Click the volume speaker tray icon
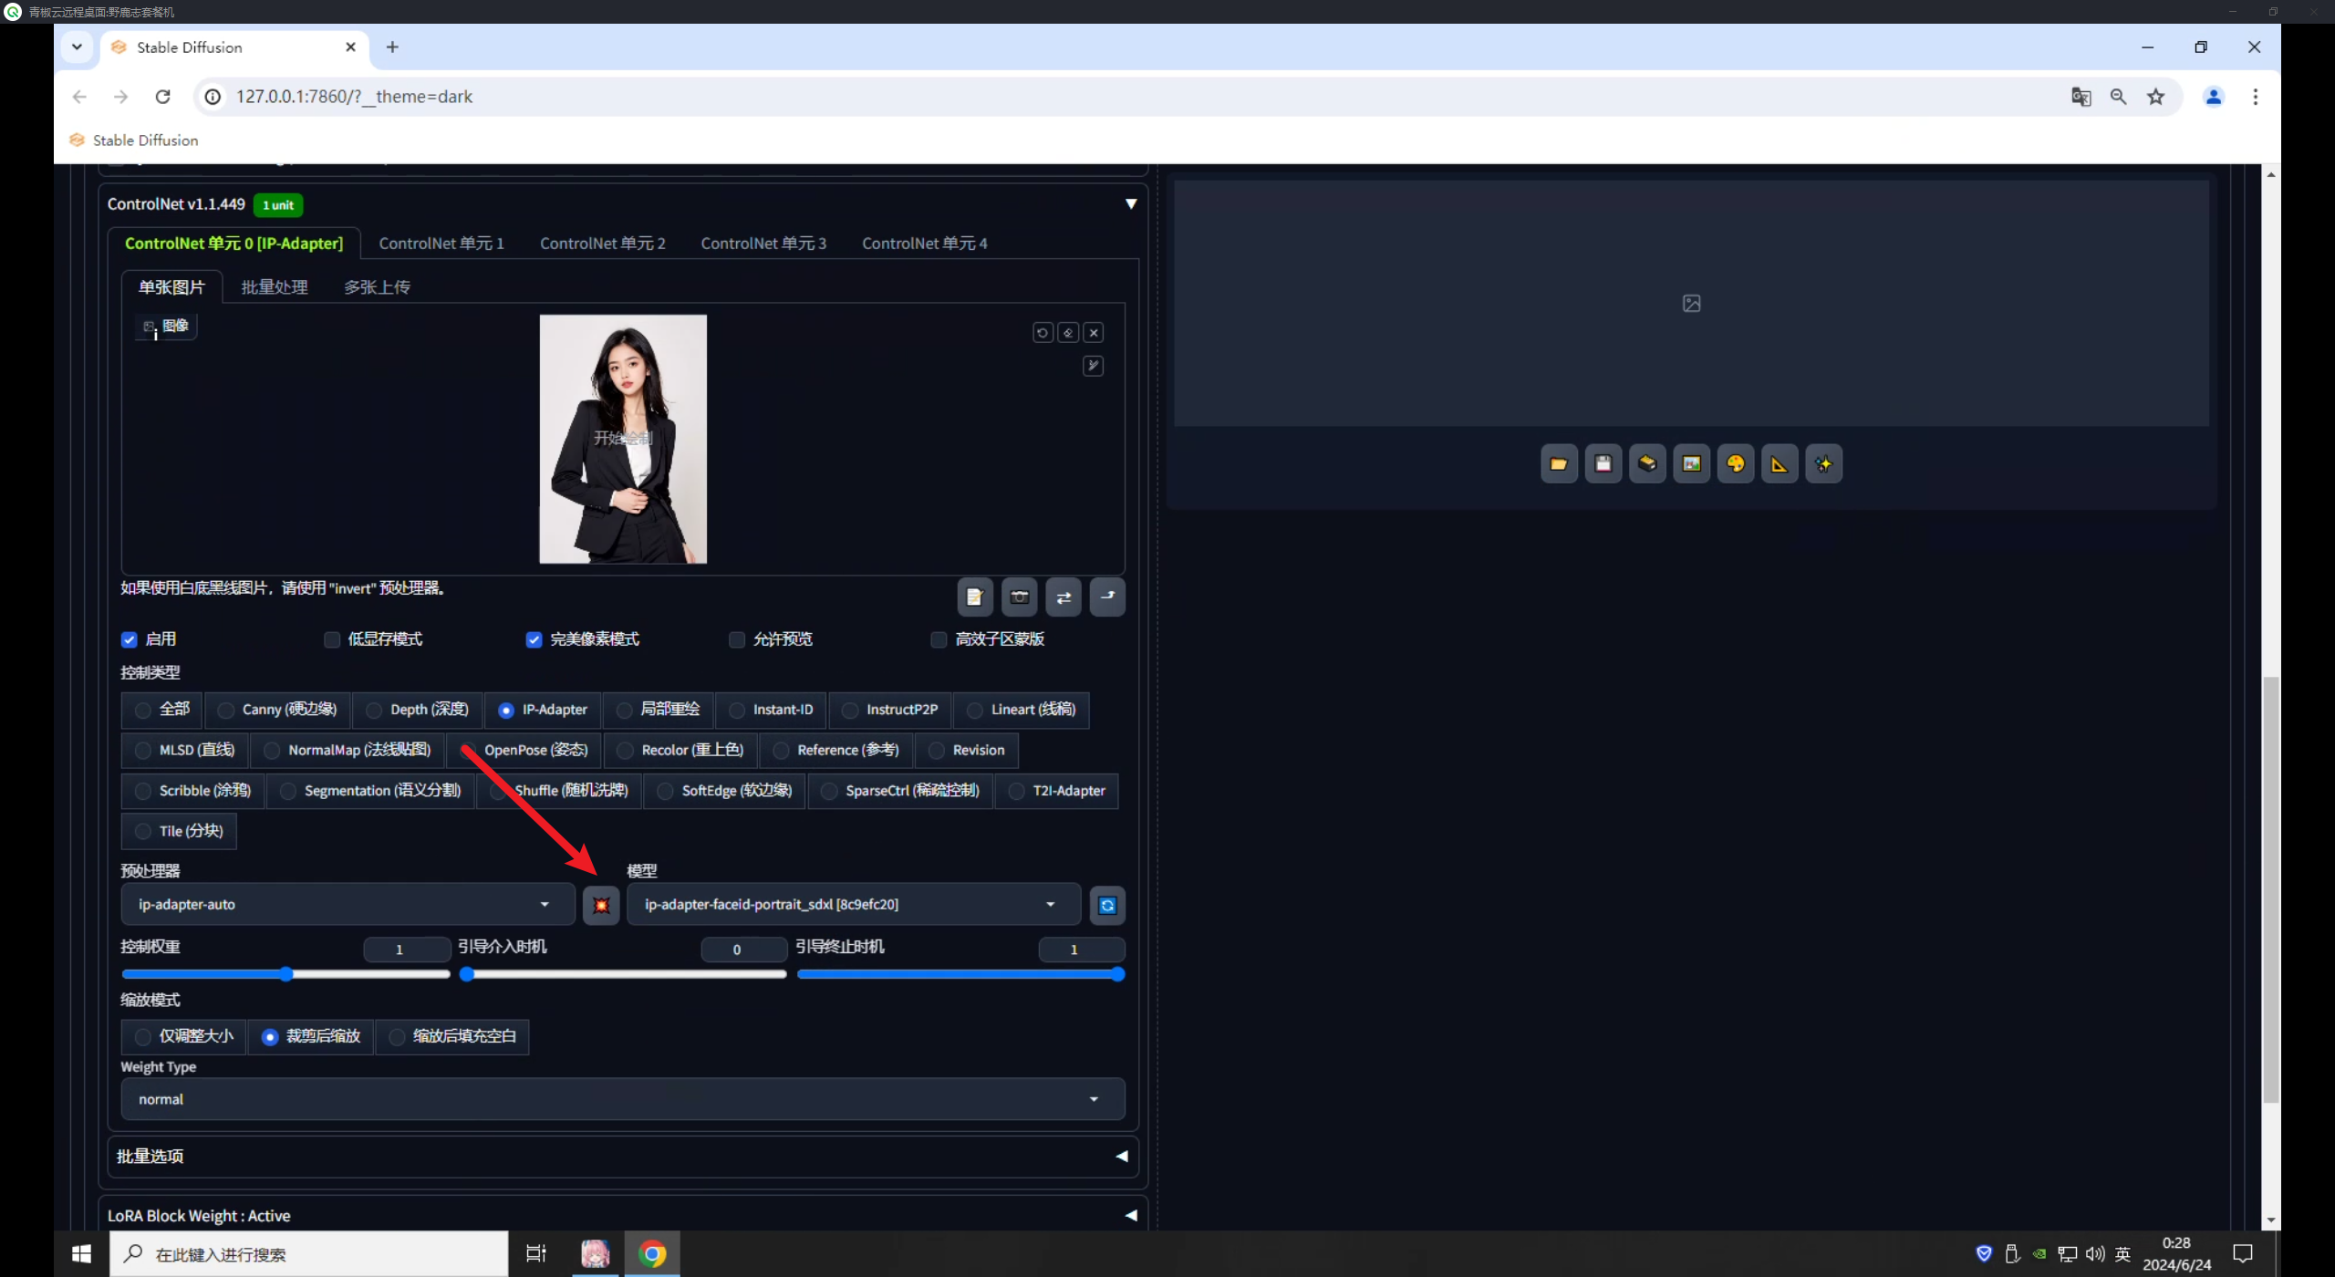This screenshot has height=1277, width=2335. (2095, 1254)
